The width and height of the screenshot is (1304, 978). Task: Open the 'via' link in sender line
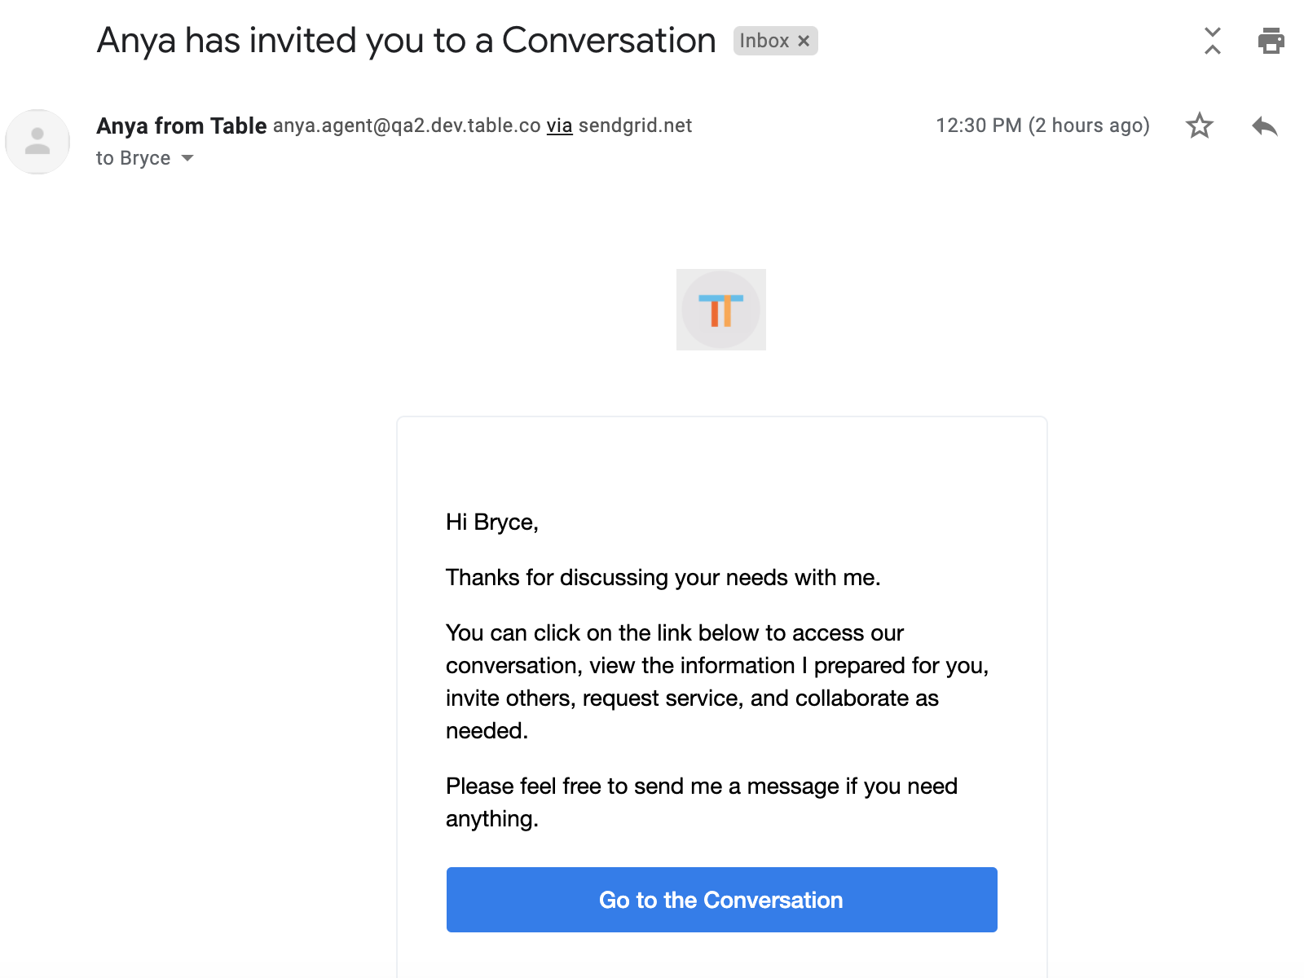[559, 126]
